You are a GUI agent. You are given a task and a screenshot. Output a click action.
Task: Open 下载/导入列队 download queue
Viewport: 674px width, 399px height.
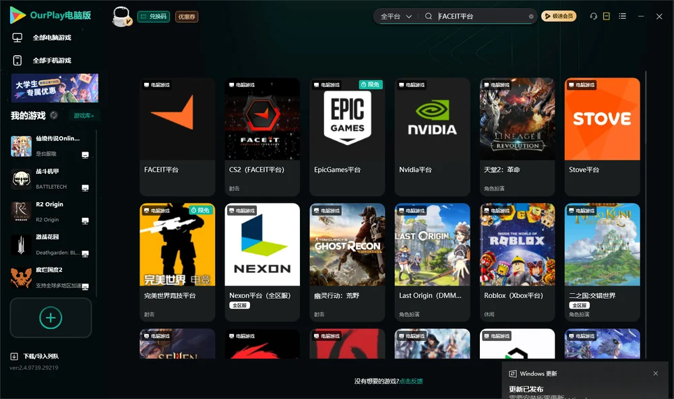[35, 356]
